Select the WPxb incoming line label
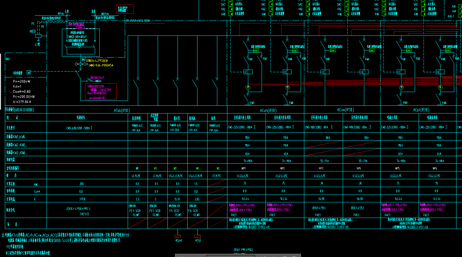Viewport: 462px width, 257px height. point(61,14)
